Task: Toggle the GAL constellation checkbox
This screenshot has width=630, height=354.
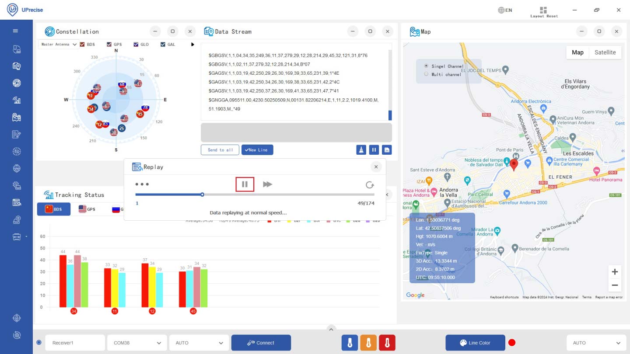Action: tap(163, 45)
